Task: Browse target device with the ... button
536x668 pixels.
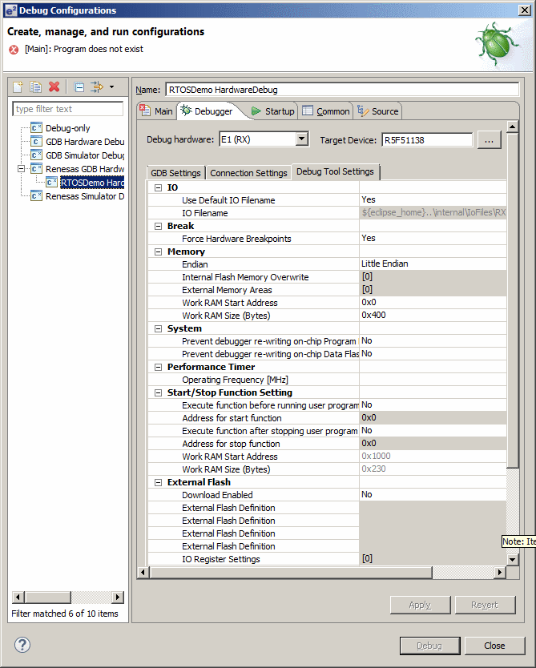Action: tap(489, 139)
